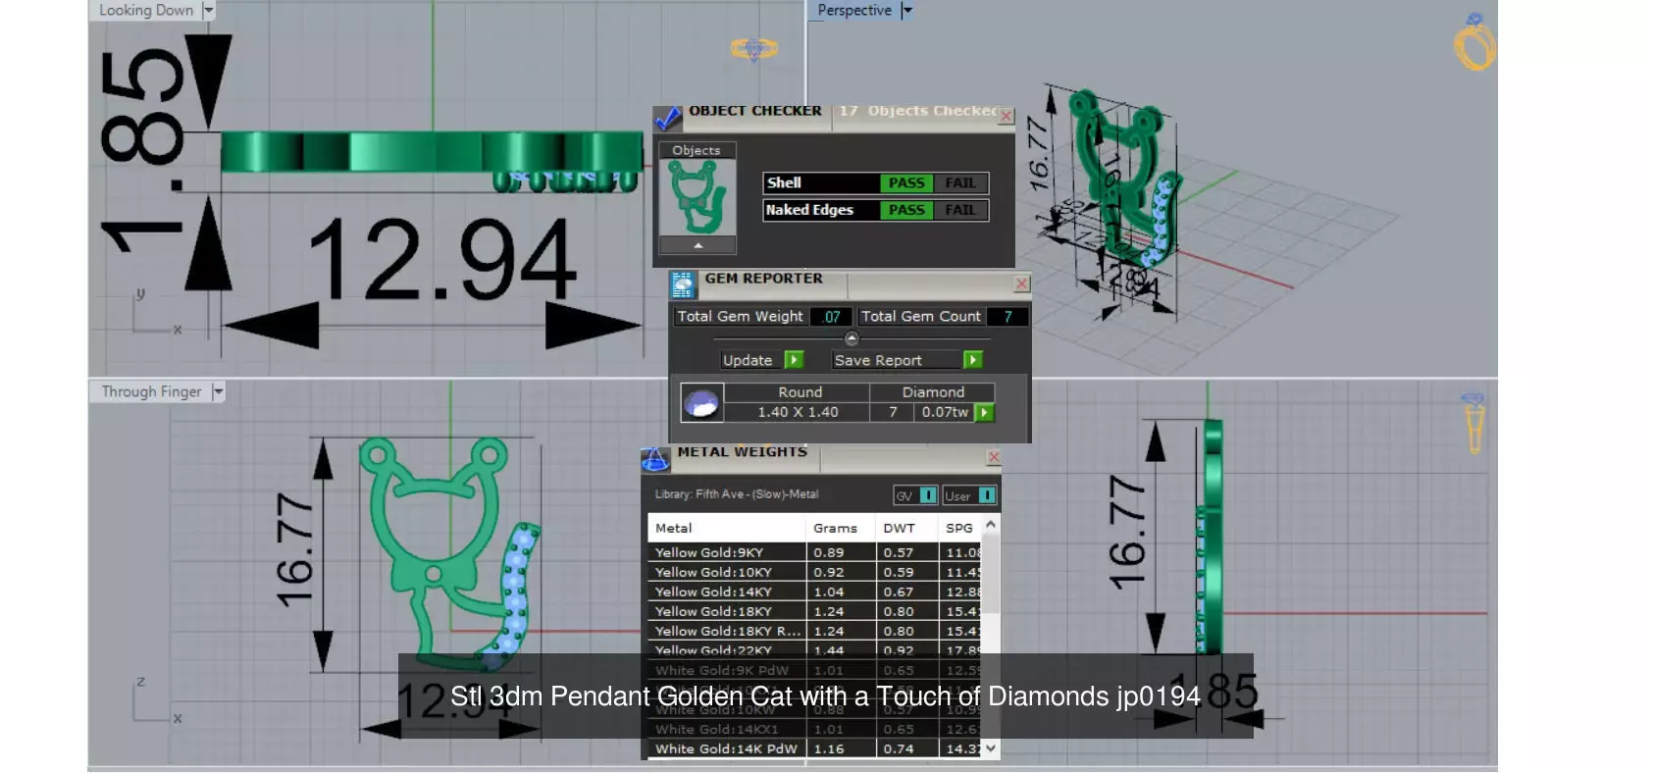
Task: Click the Metal Weights scroll-up arrow
Action: pyautogui.click(x=991, y=524)
